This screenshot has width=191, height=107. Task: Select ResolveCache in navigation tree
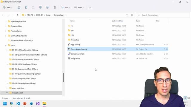point(16,31)
